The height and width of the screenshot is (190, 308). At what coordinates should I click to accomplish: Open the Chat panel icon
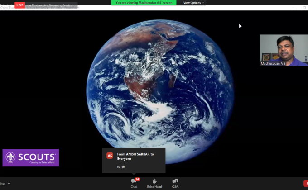click(134, 181)
